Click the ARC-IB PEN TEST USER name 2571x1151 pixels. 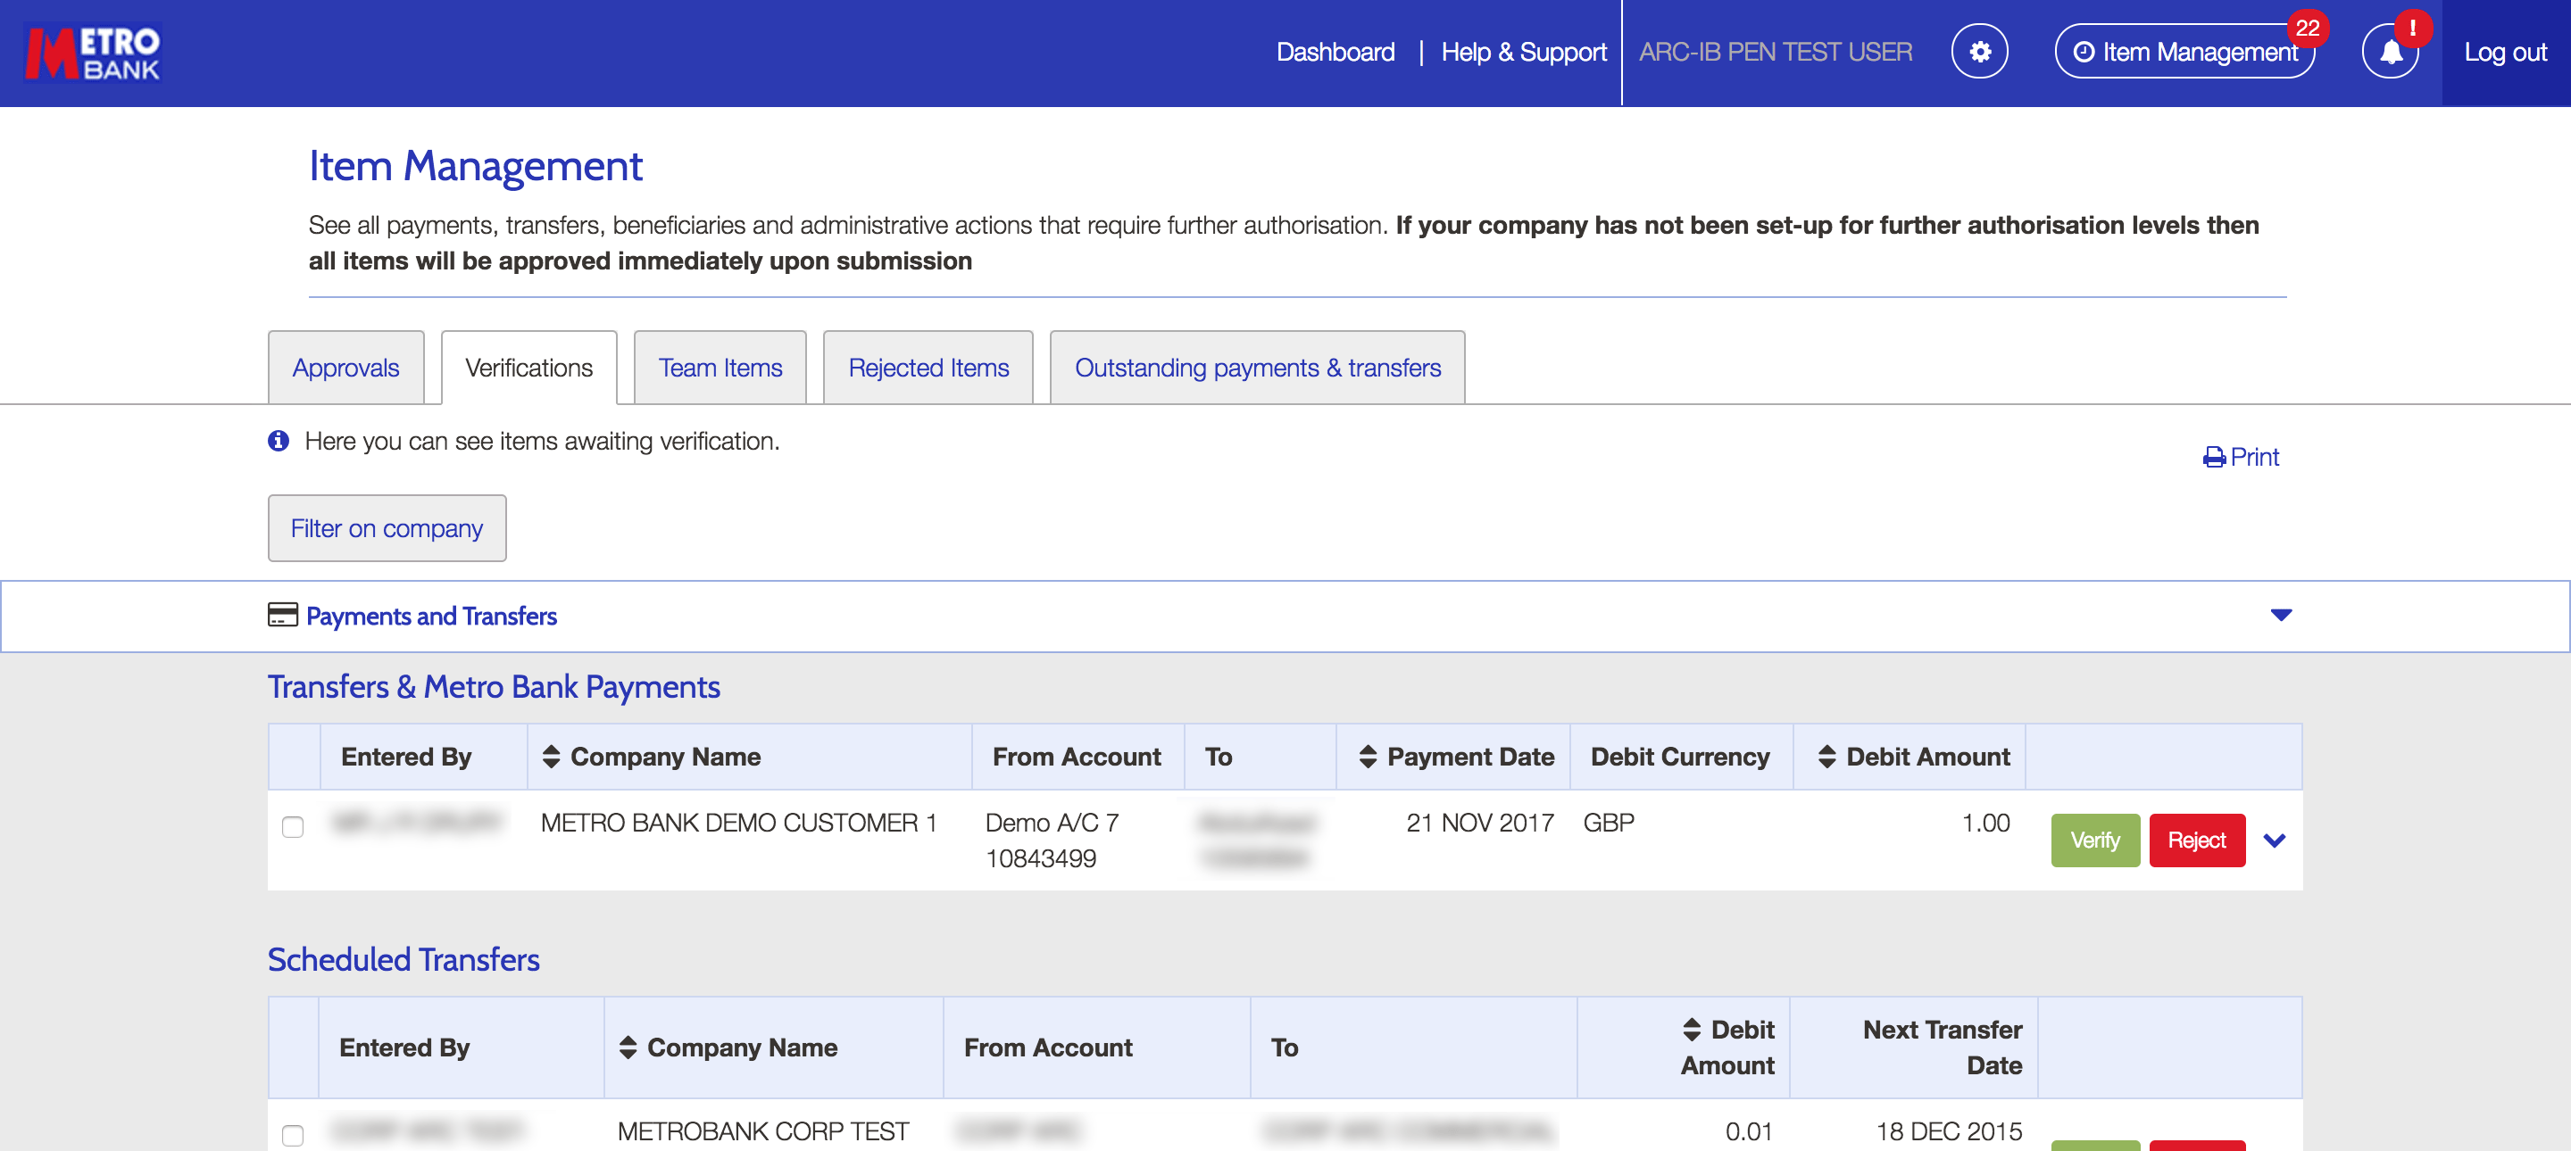[1776, 52]
